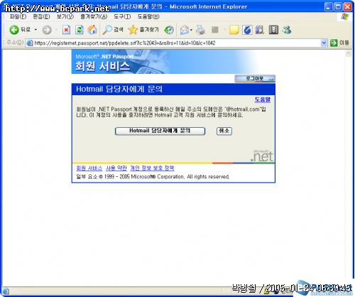Go back with the 뒤로 button

point(20,30)
